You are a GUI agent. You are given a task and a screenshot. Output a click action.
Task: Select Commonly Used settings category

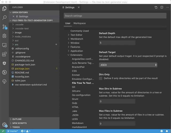tap(80, 31)
